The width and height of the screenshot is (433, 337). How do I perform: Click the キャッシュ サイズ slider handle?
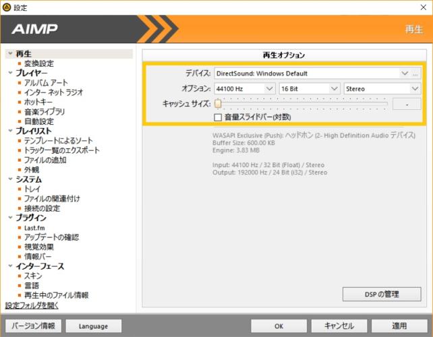pos(218,104)
